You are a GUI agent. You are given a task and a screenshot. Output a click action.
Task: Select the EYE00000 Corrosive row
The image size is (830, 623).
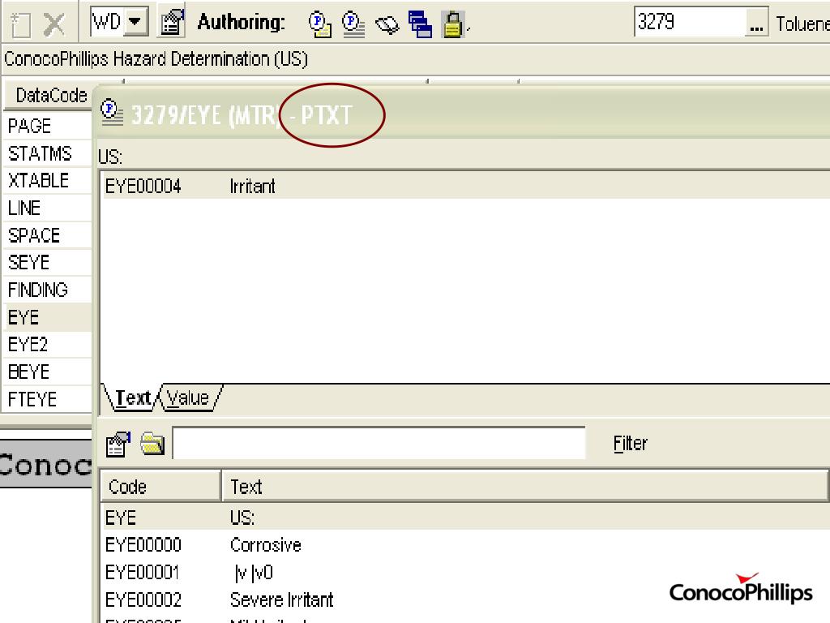(464, 545)
